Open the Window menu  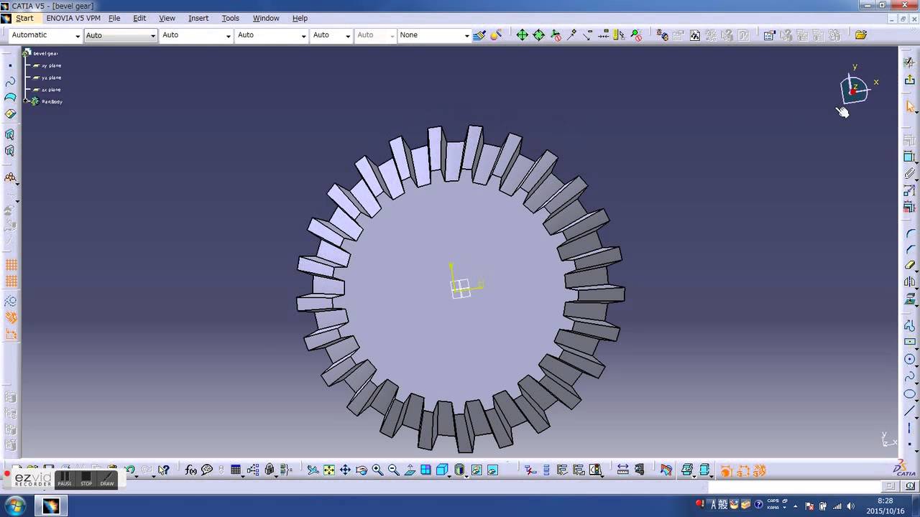tap(266, 18)
